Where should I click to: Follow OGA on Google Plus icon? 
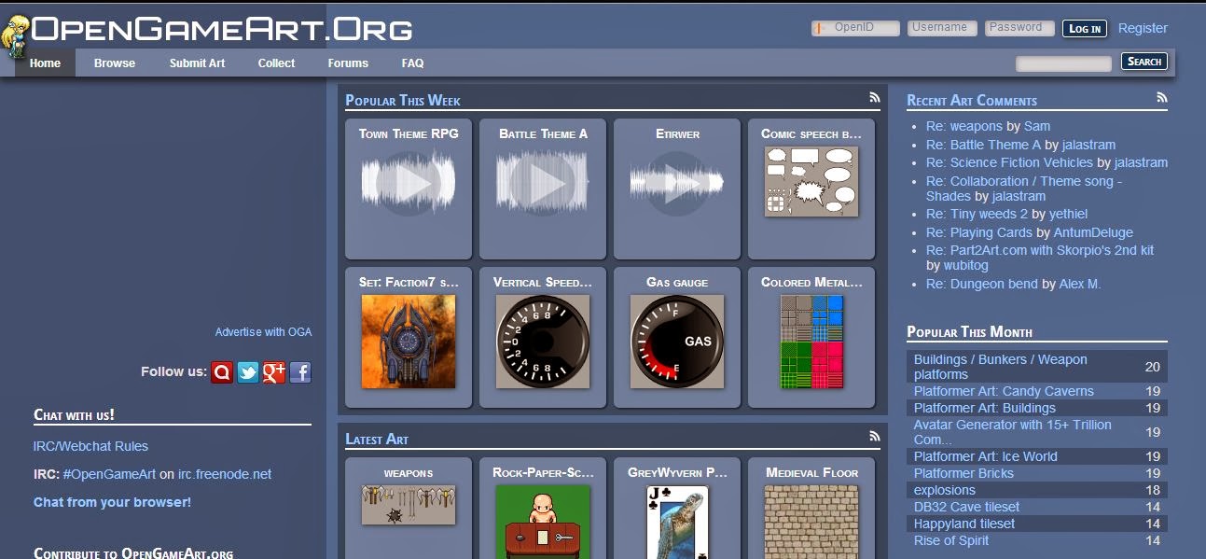[x=274, y=372]
